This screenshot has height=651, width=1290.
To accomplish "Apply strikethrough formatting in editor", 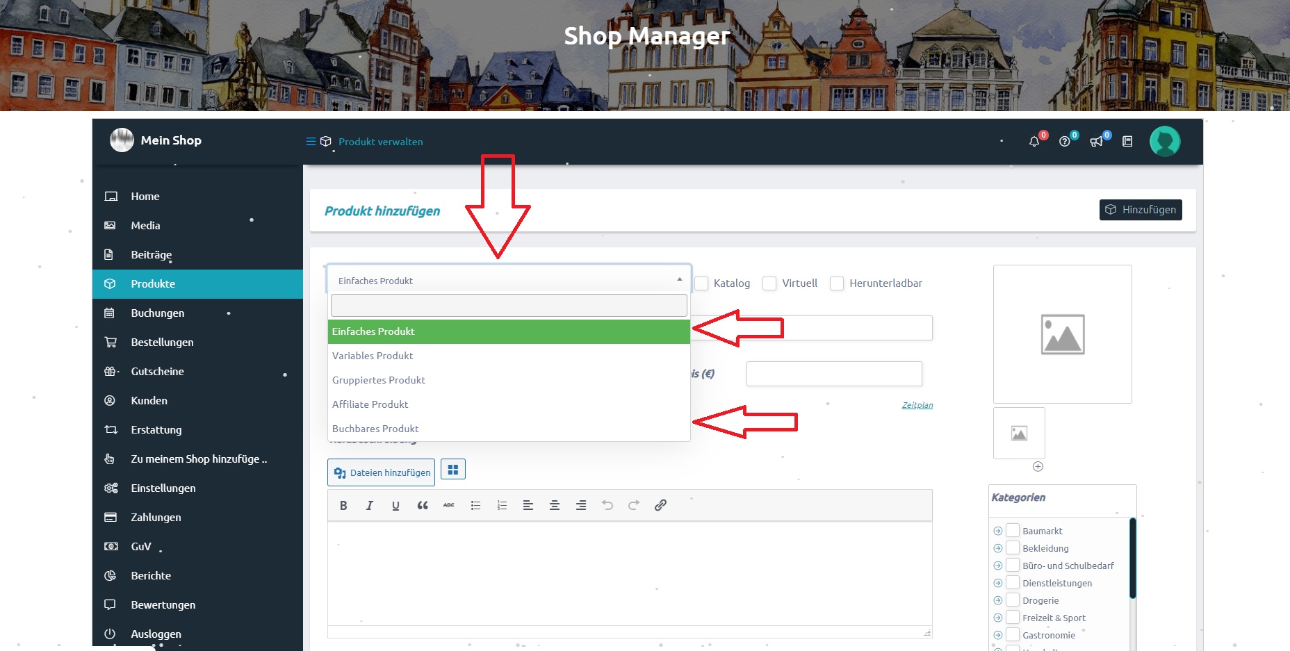I will point(449,505).
